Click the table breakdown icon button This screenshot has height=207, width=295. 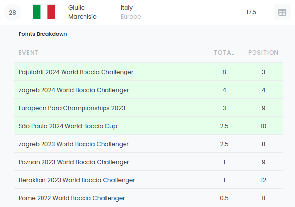282,13
